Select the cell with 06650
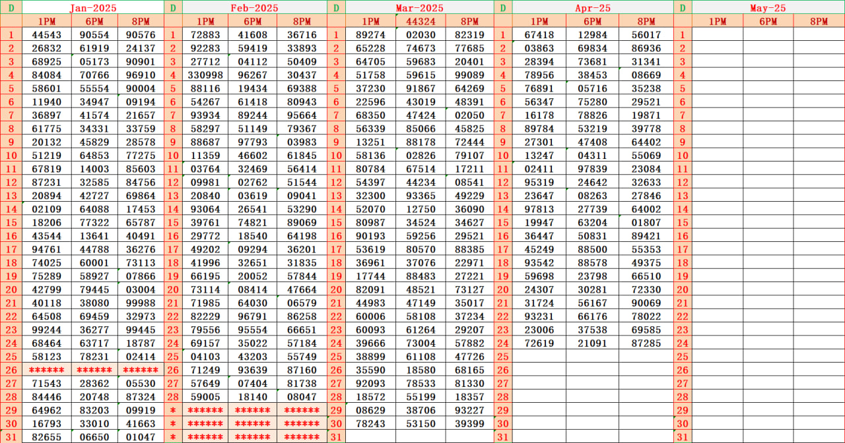845x443 pixels. tap(94, 436)
